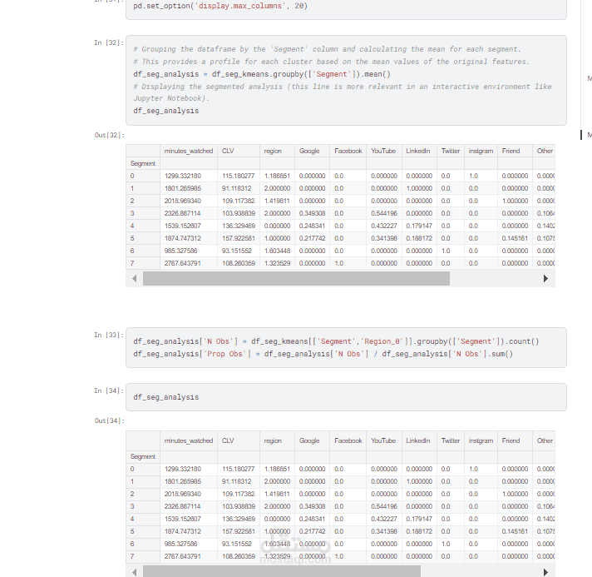Click left scroll arrow of Out[34] table
The height and width of the screenshot is (577, 592).
click(x=135, y=572)
